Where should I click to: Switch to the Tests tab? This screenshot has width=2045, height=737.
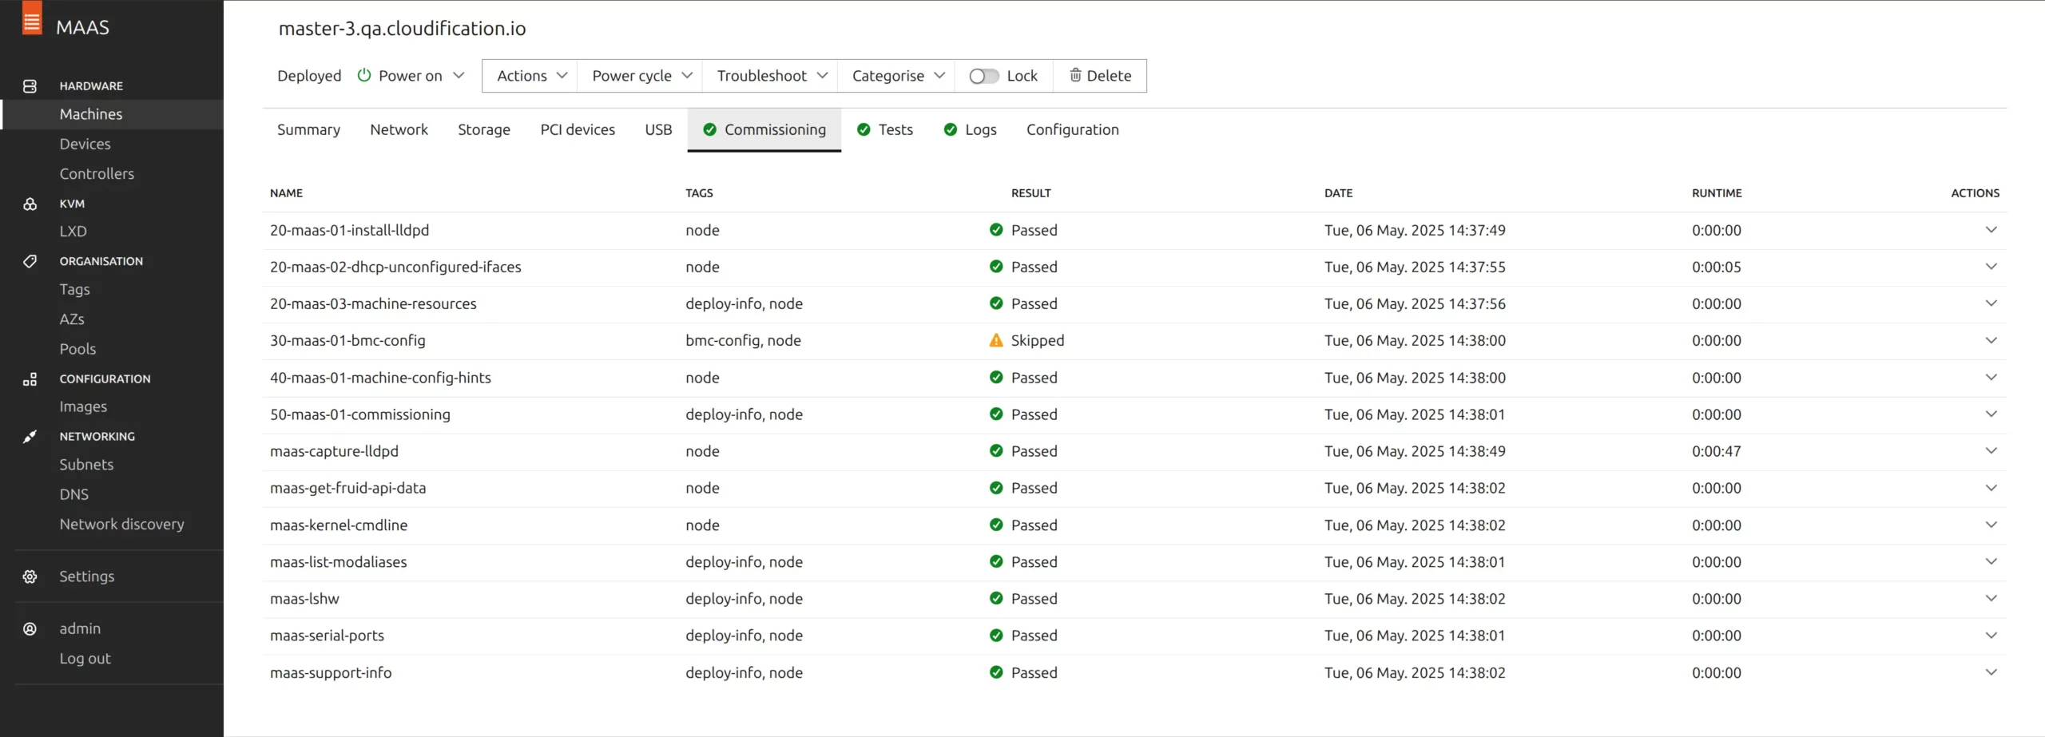pyautogui.click(x=885, y=129)
